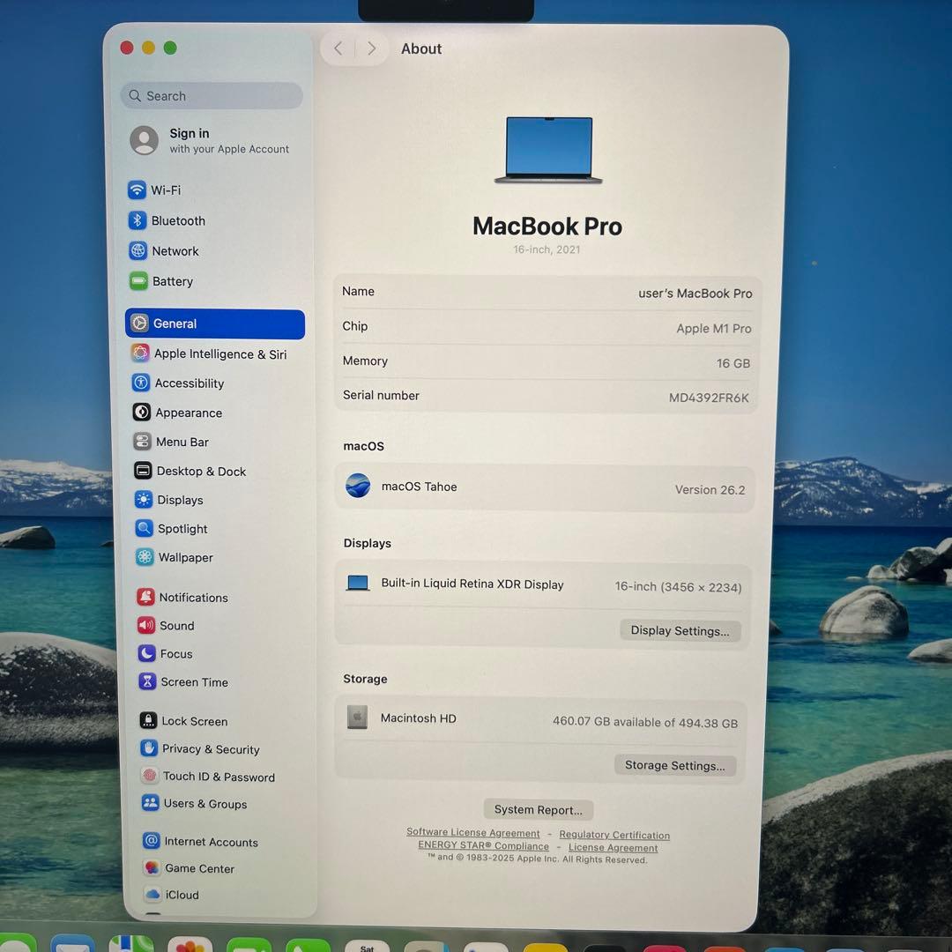Viewport: 952px width, 952px height.
Task: Go back with the left chevron
Action: tap(338, 48)
